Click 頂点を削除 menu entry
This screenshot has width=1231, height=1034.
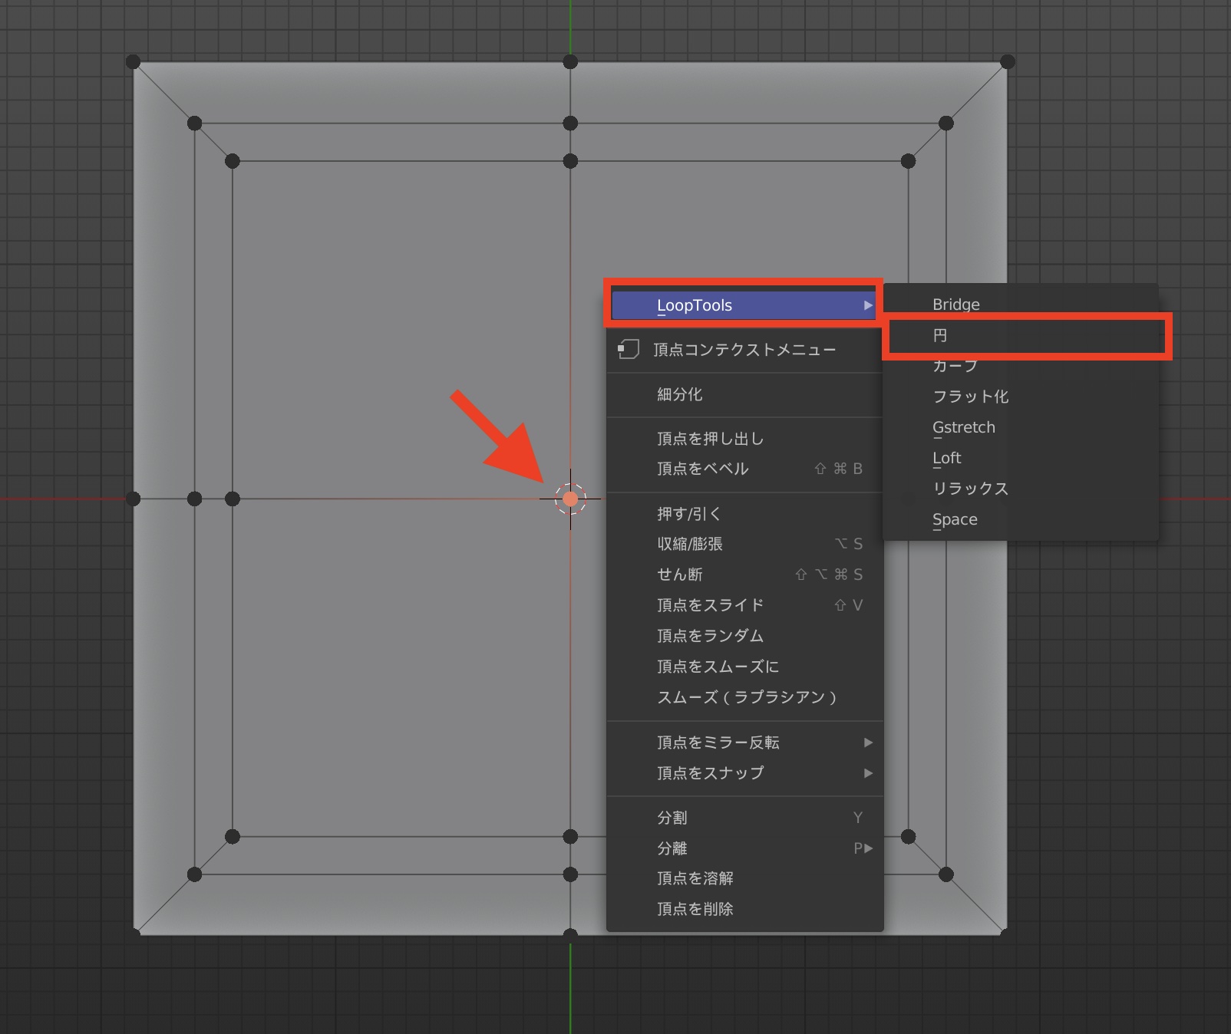(695, 909)
